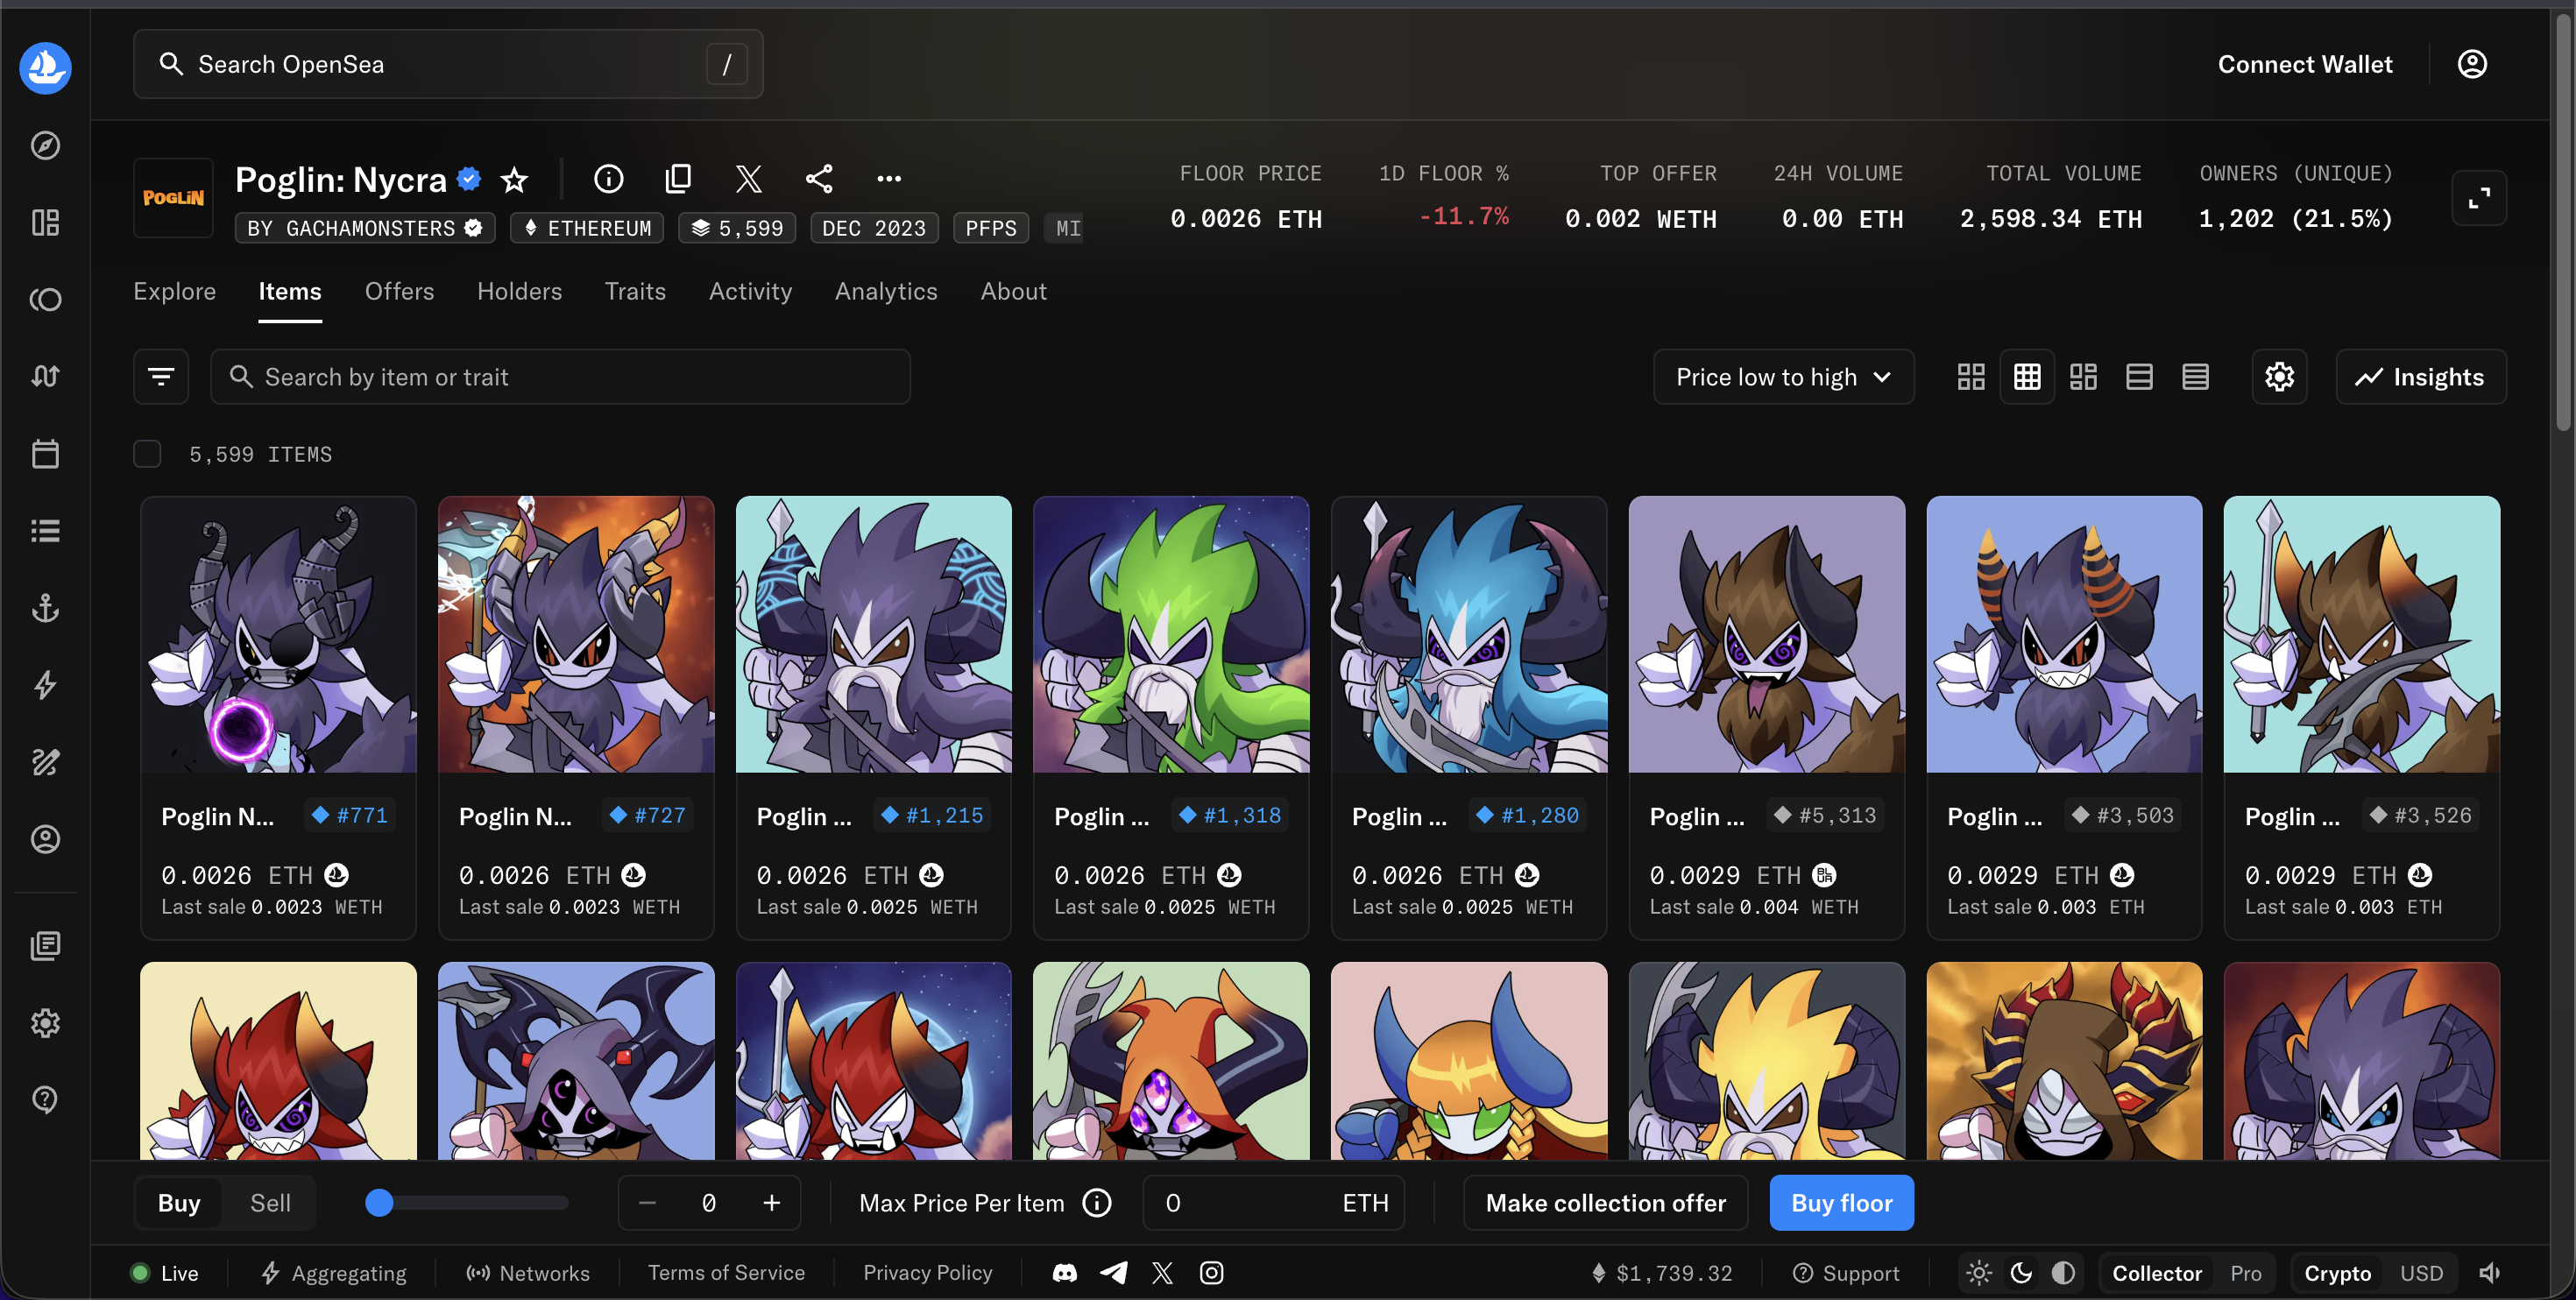
Task: Switch currency display to Crypto
Action: click(x=2337, y=1273)
